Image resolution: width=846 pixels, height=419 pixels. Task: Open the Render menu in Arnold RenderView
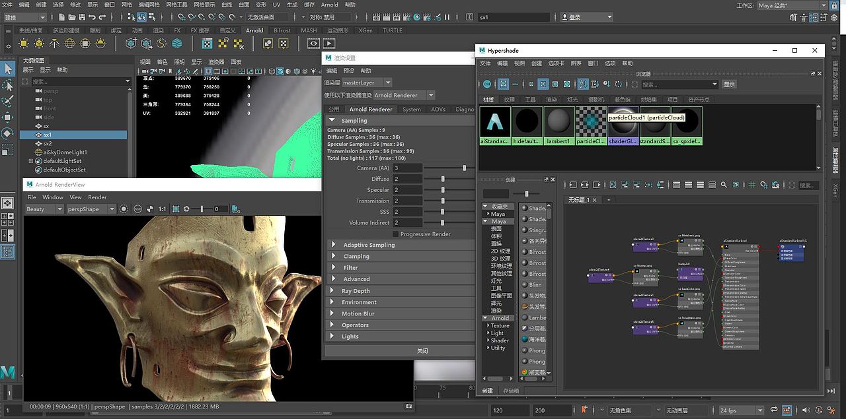tap(97, 197)
